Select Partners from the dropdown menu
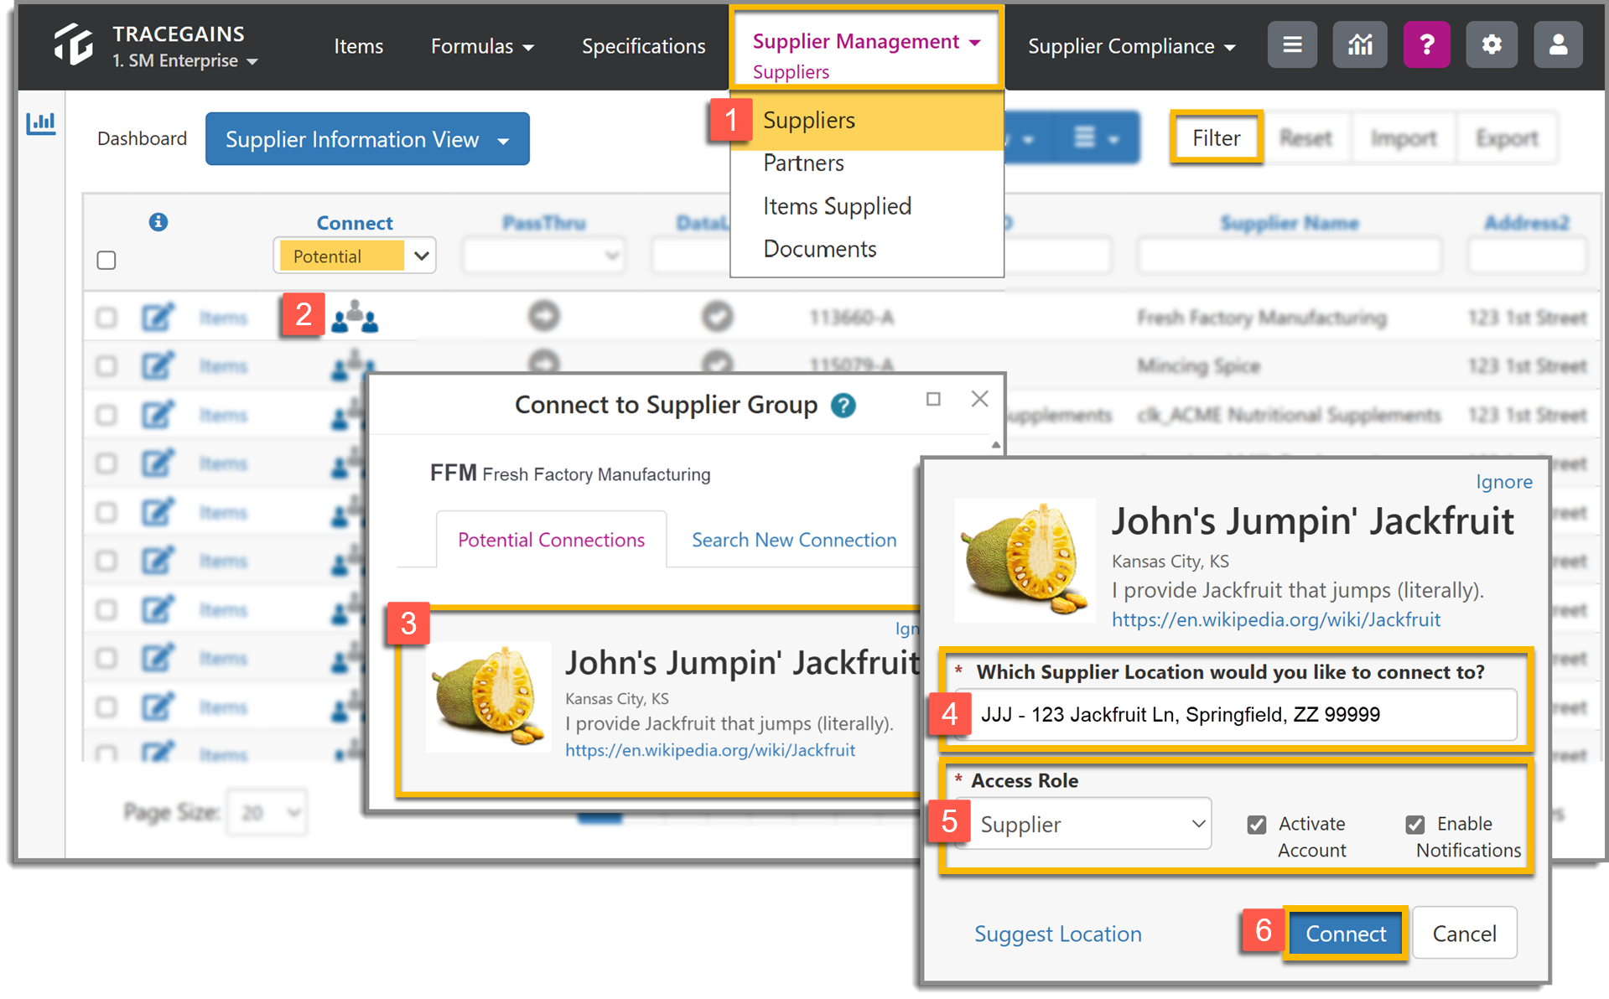 pyautogui.click(x=803, y=163)
